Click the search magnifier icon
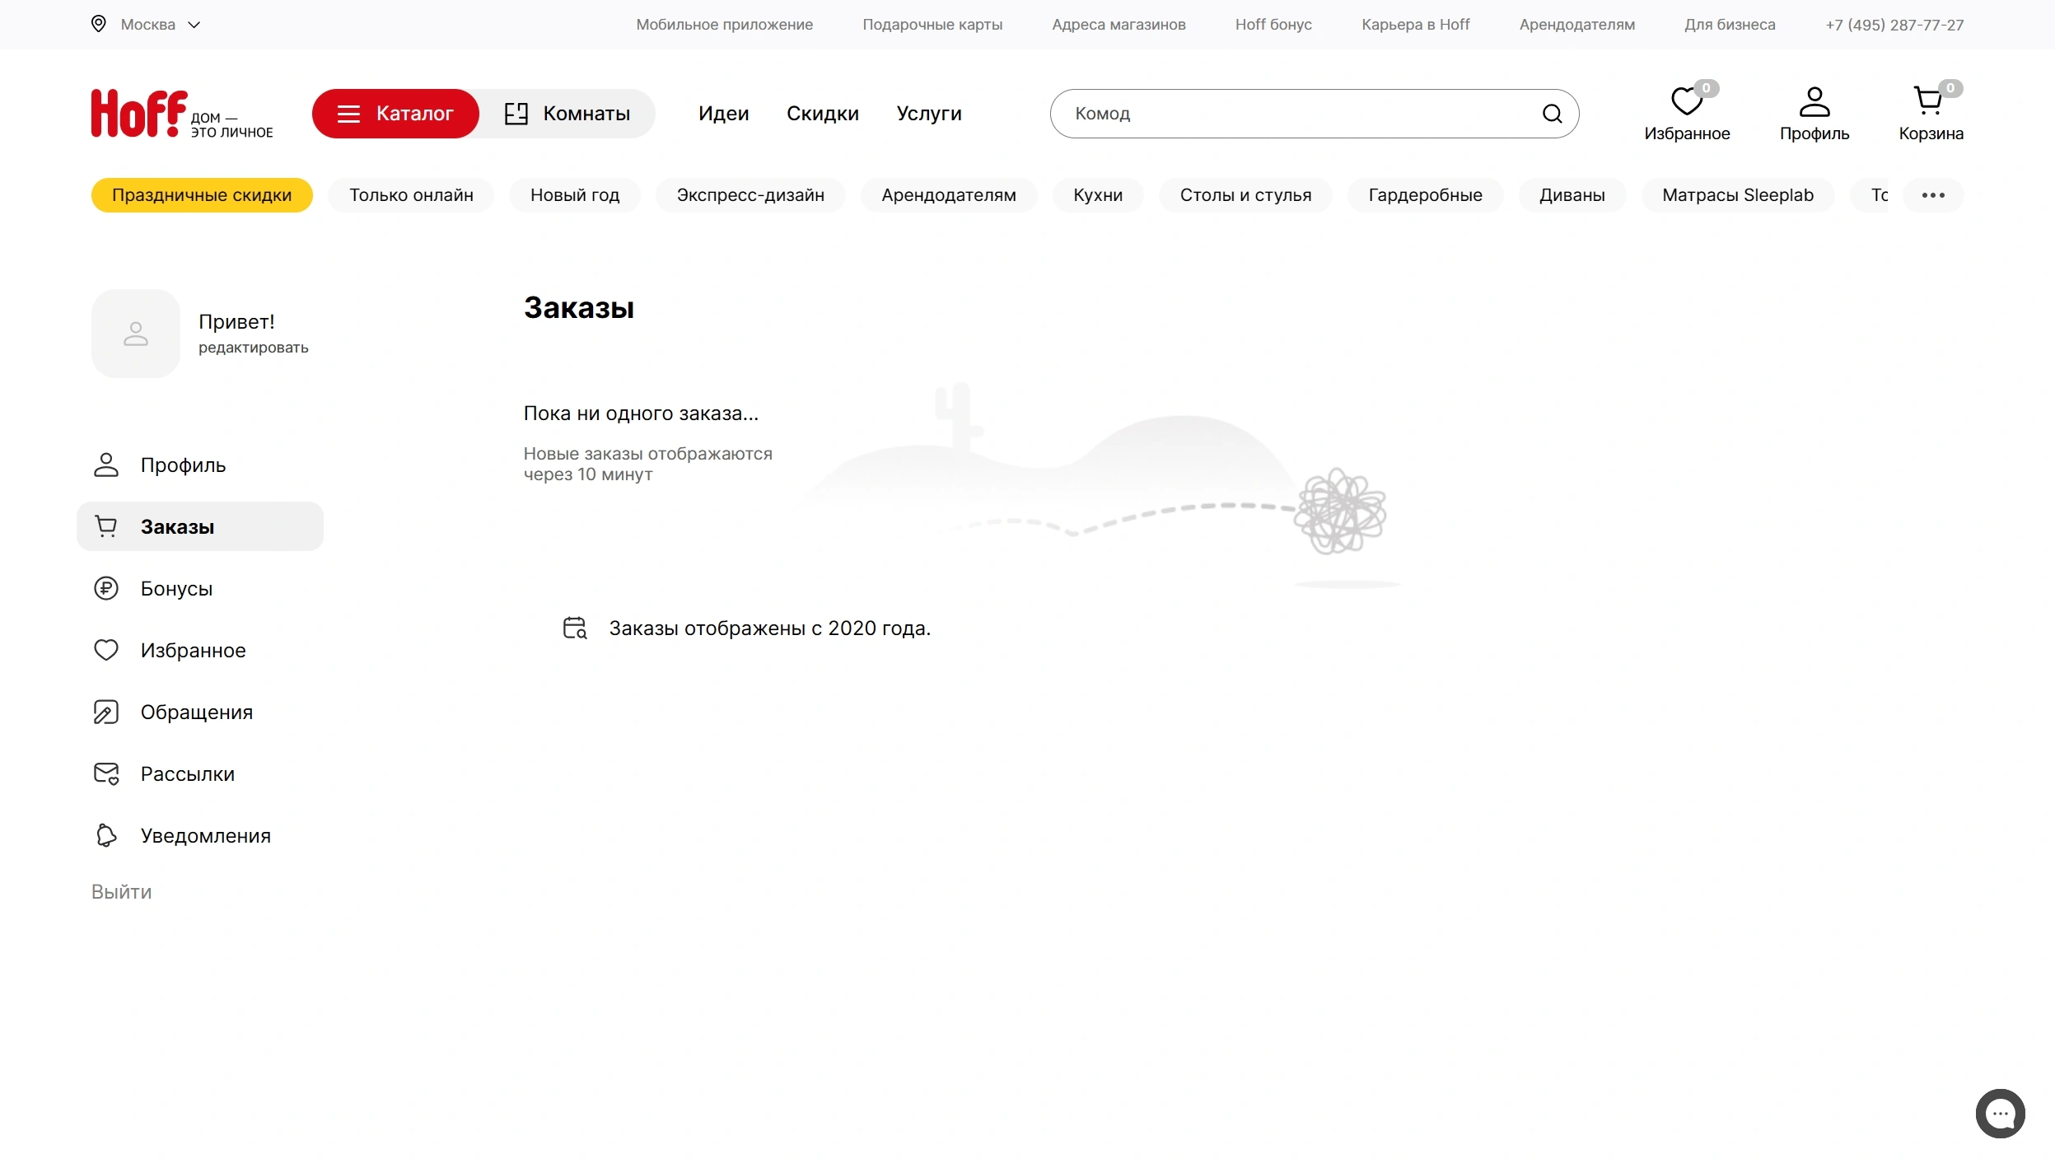 pos(1552,114)
